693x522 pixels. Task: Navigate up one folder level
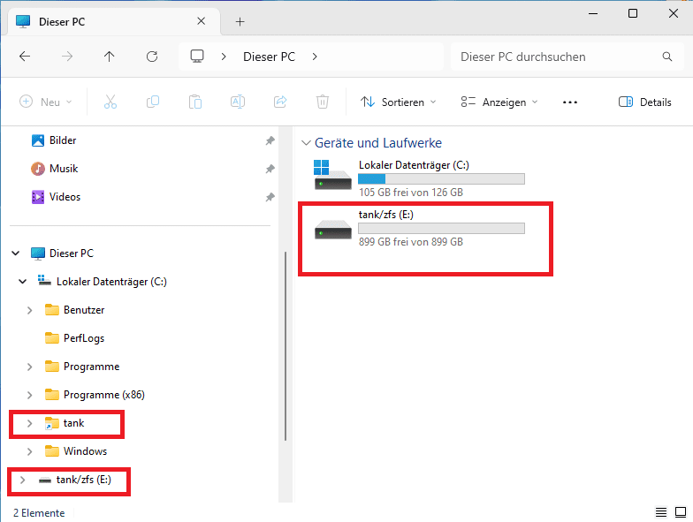110,57
